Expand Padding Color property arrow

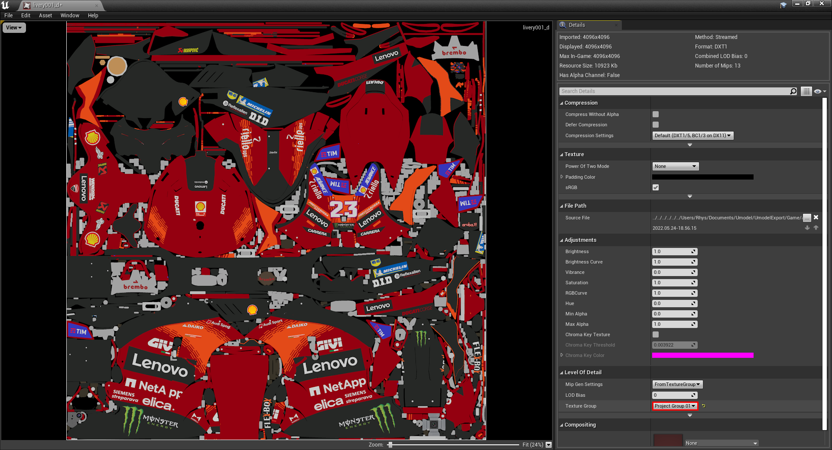tap(562, 177)
